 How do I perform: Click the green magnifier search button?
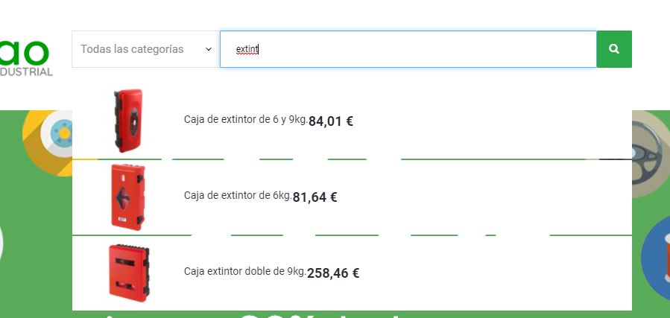pyautogui.click(x=614, y=49)
